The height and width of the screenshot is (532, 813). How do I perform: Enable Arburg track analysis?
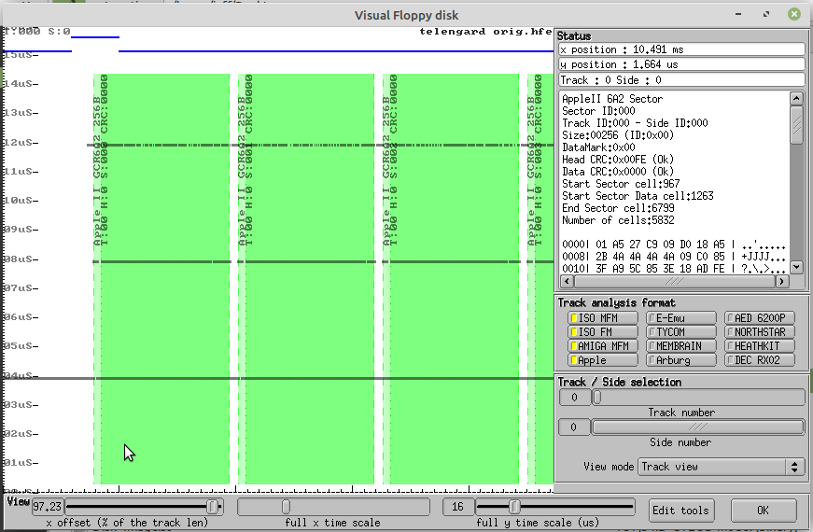coord(680,360)
